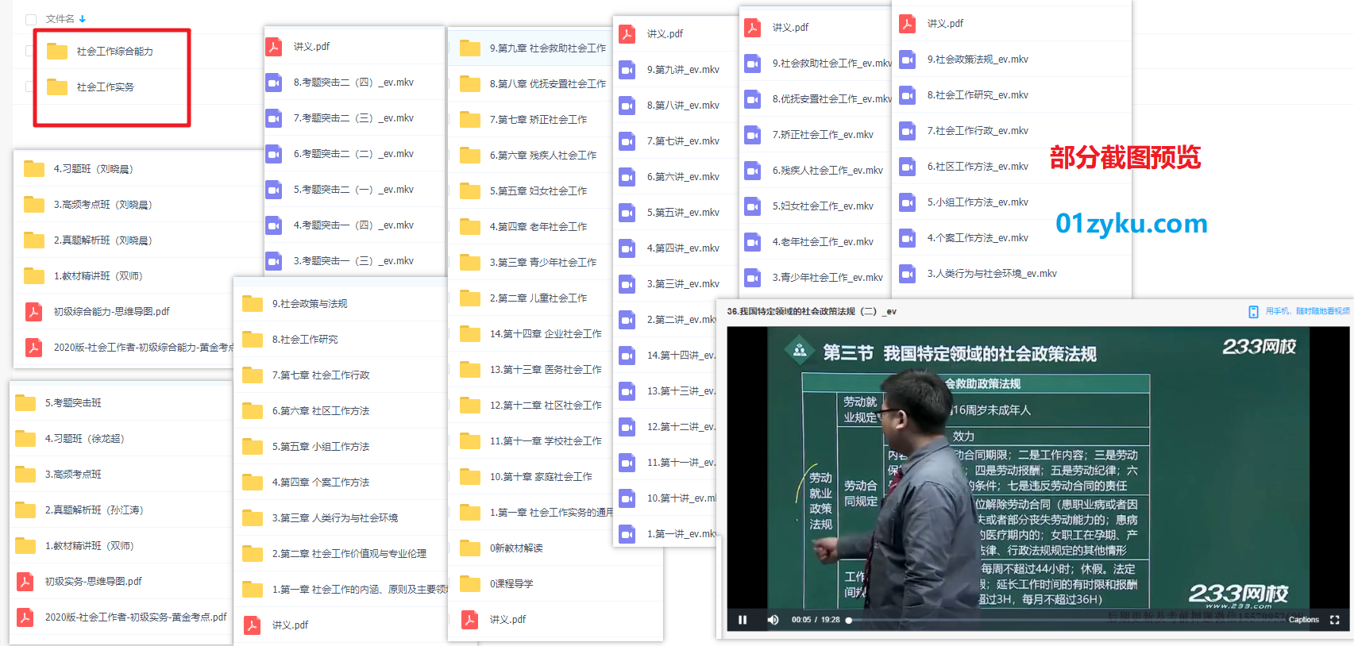1354x646 pixels.
Task: Open the 用手机, 随时随地看视频 link
Action: 1307,311
